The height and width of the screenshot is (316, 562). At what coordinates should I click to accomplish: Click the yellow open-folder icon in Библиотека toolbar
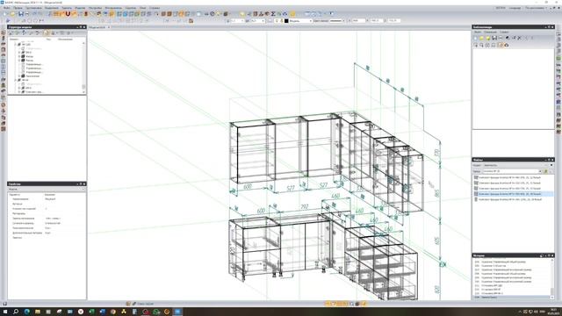click(x=481, y=38)
